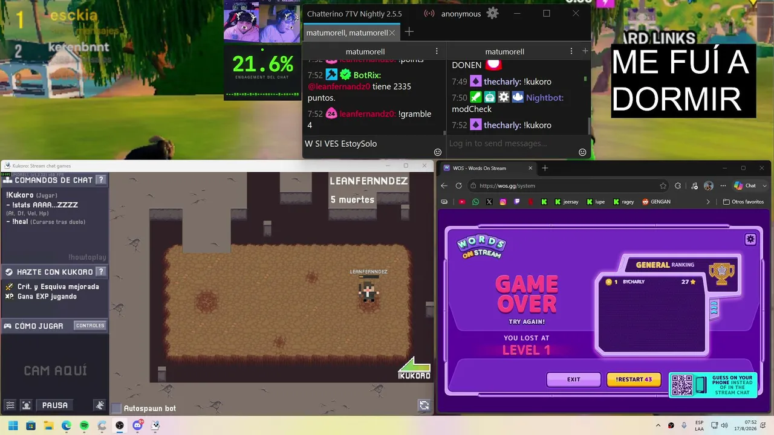Reload the wos.gg page
This screenshot has width=774, height=435.
tap(459, 185)
